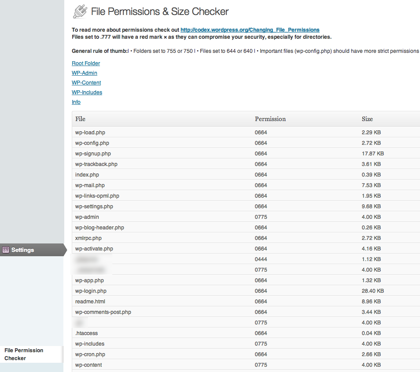Select the wp-app.php file name

[x=89, y=280]
